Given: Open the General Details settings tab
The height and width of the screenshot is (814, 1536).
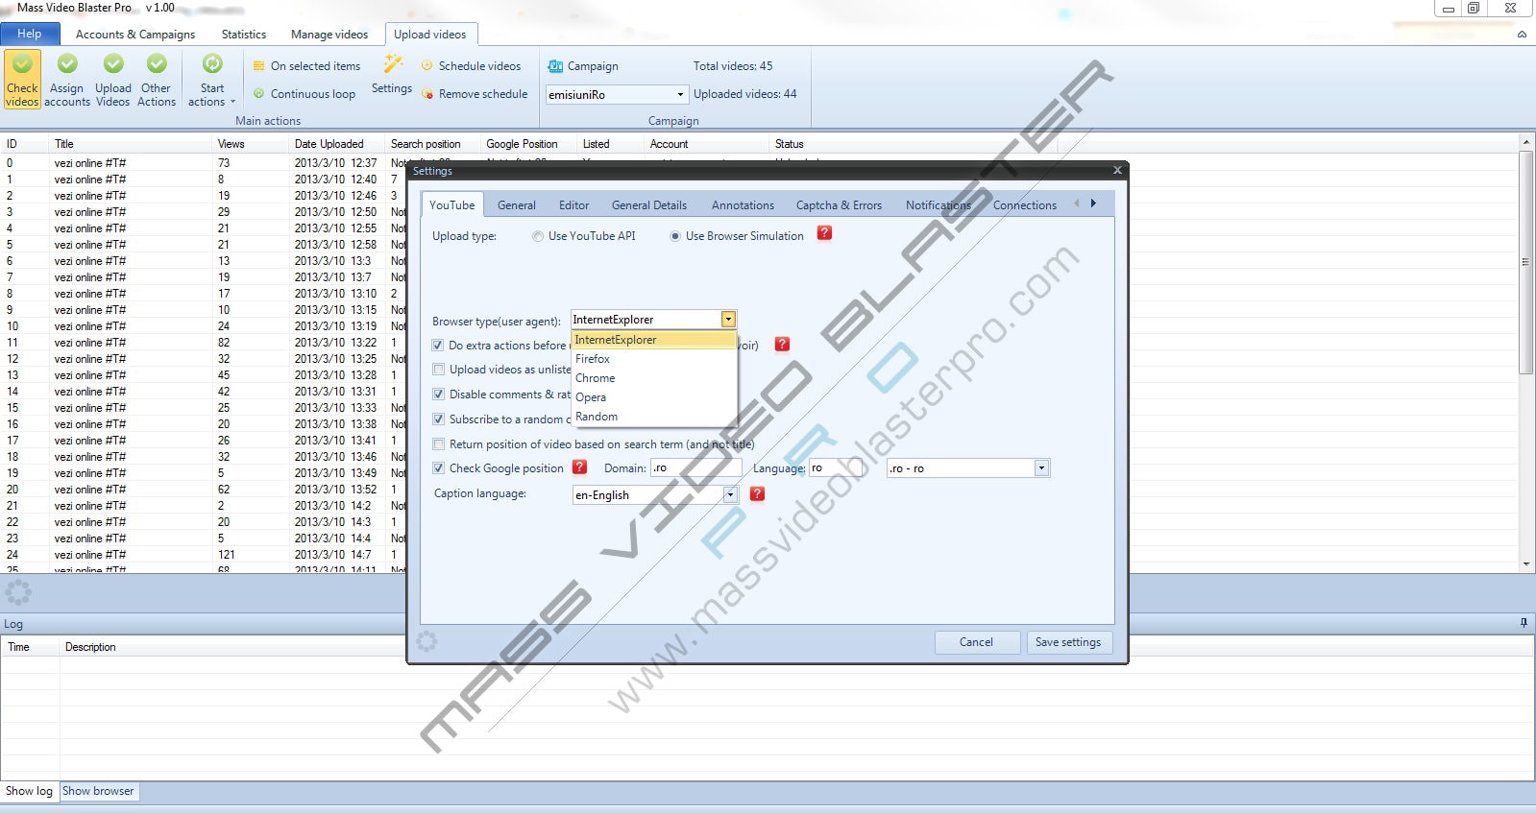Looking at the screenshot, I should click(649, 205).
